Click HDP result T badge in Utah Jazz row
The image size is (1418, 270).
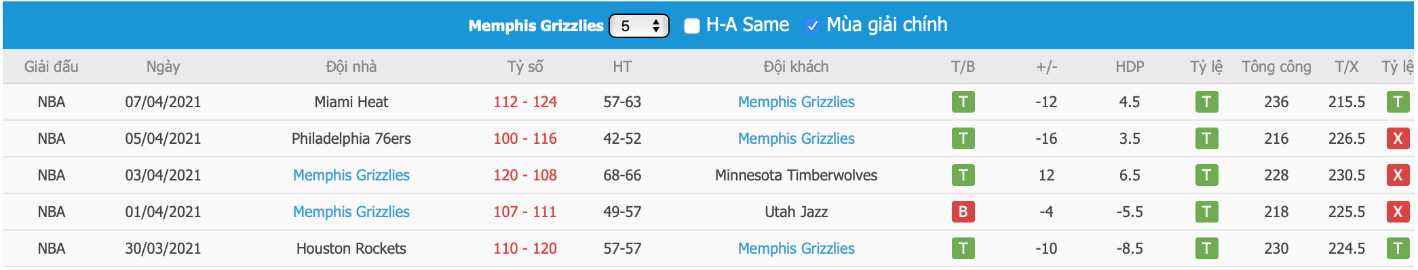click(1206, 212)
